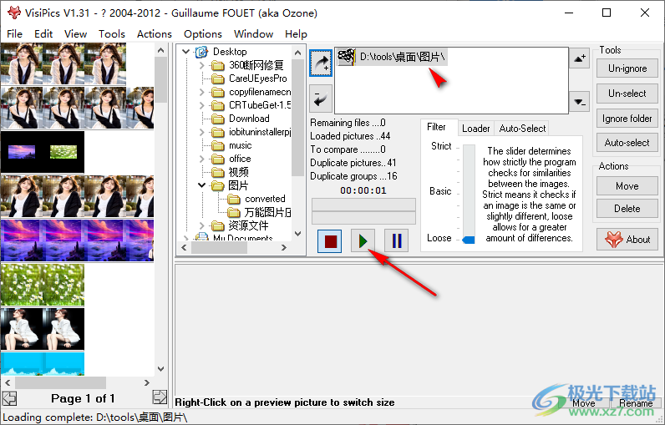
Task: Open the Tools menu
Action: (x=112, y=34)
